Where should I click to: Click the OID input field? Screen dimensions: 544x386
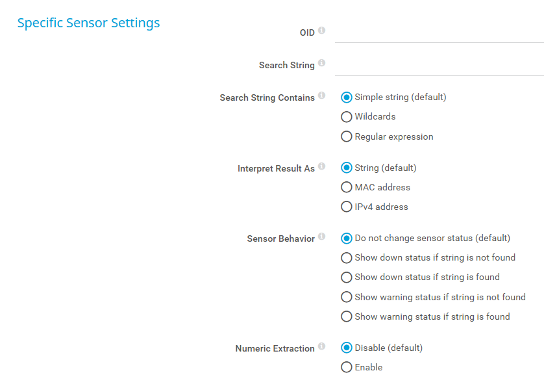(x=439, y=33)
